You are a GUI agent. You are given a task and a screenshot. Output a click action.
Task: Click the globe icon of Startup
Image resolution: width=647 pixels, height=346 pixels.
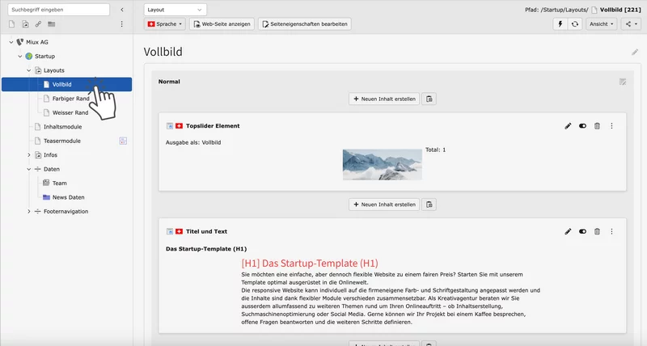[x=29, y=56]
